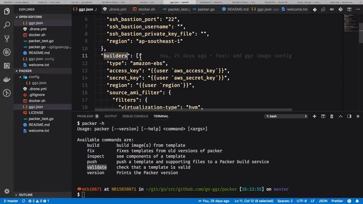363x204 pixels.
Task: Select the Terminal tab
Action: (x=161, y=116)
